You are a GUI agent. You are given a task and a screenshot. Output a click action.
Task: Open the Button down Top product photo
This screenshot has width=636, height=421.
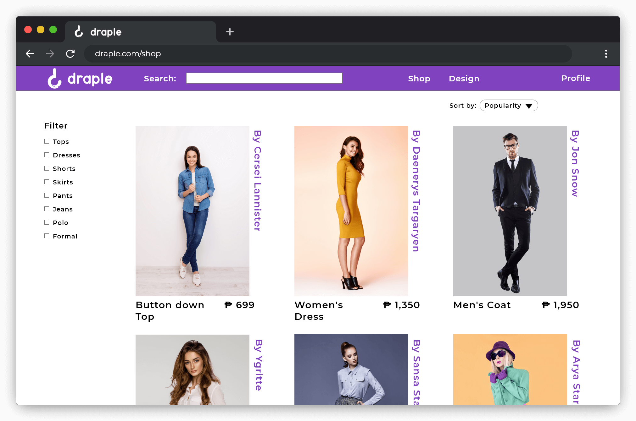(192, 211)
